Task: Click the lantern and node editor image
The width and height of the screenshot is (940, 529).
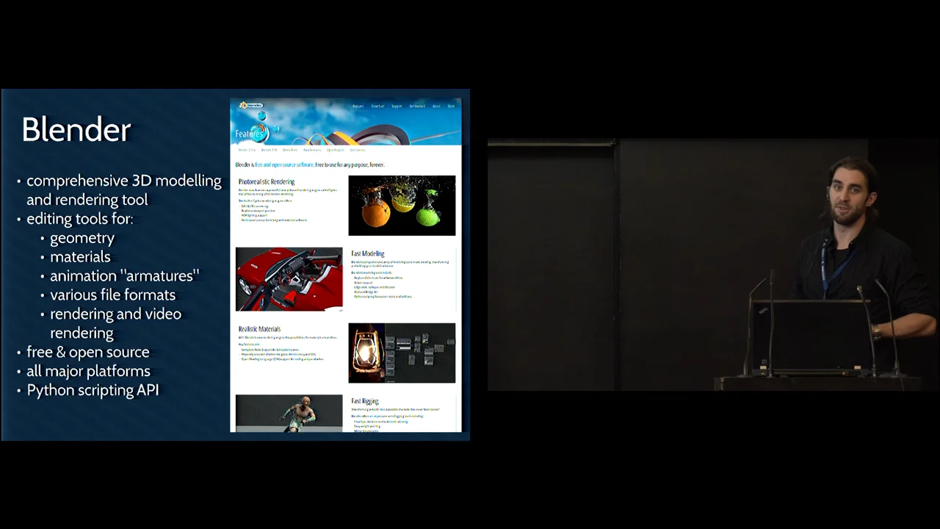Action: pyautogui.click(x=402, y=353)
